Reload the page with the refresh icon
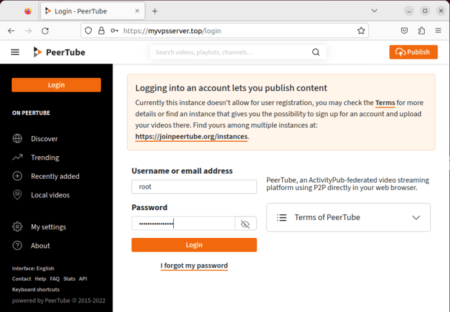This screenshot has height=312, width=450. tap(45, 31)
